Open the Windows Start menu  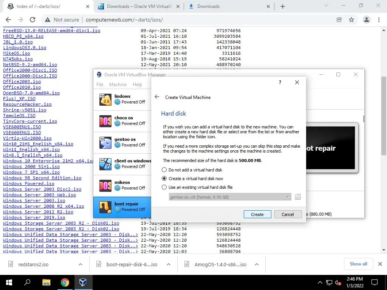[9, 282]
